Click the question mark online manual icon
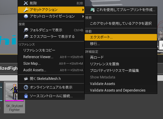The height and width of the screenshot is (119, 163). point(26,87)
